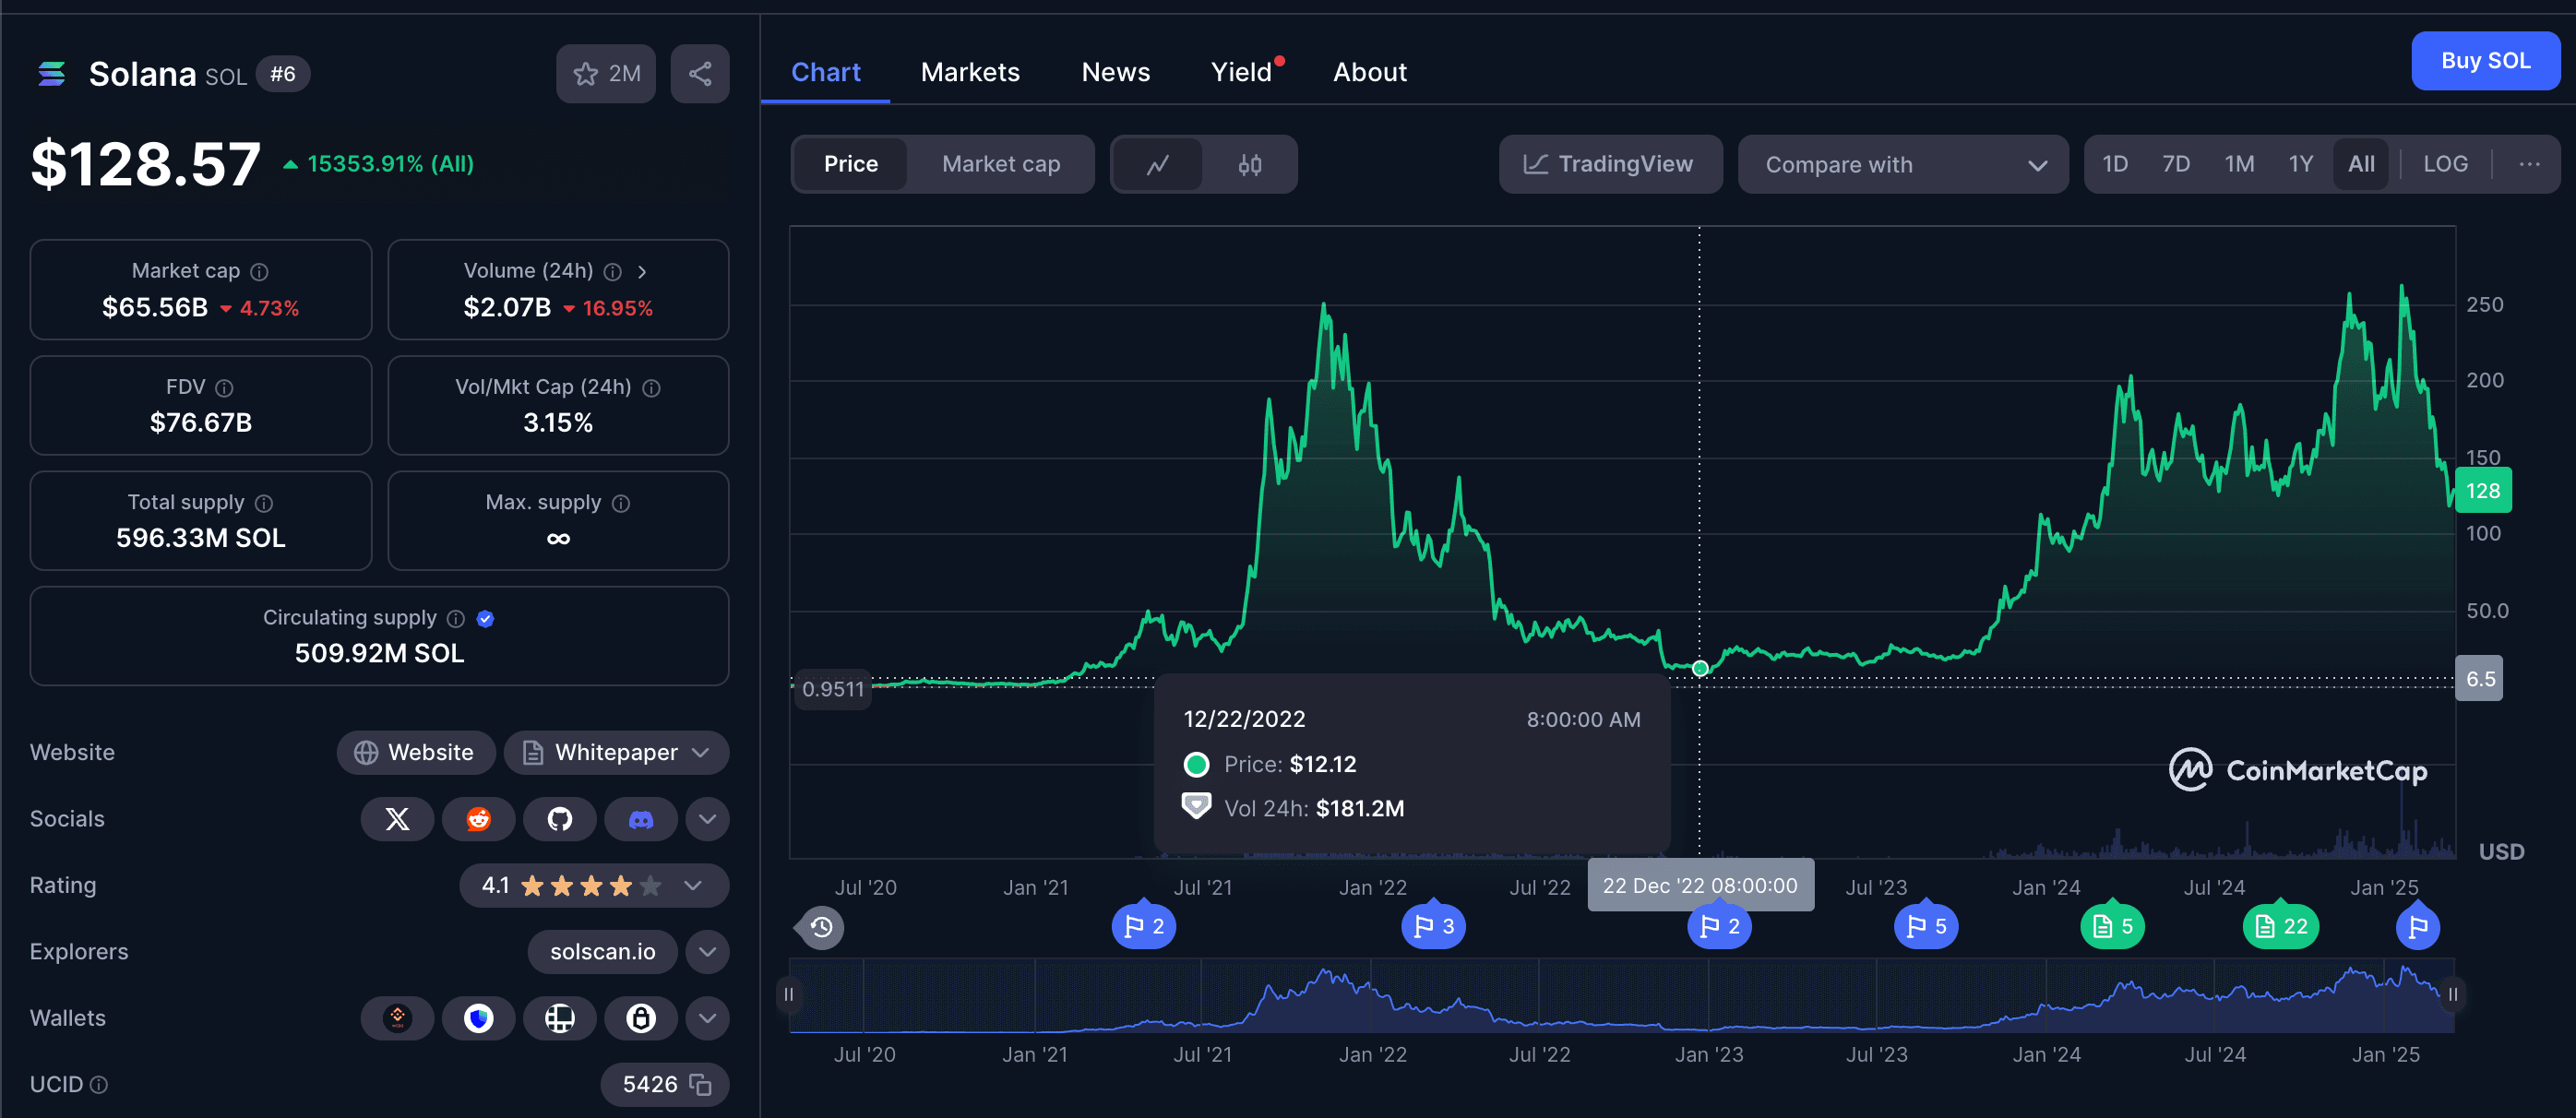
Task: Open the X (Twitter) social link
Action: coord(397,819)
